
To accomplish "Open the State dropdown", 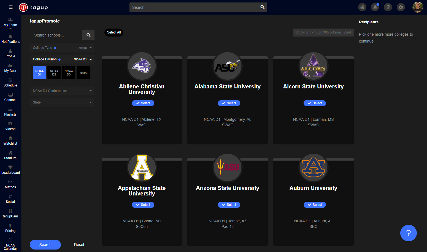I will [62, 102].
